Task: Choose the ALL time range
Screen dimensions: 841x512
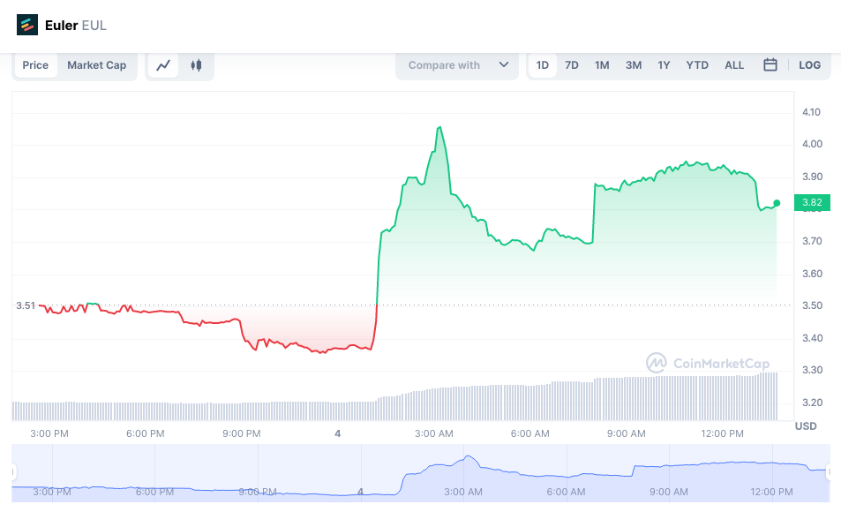Action: (x=734, y=65)
